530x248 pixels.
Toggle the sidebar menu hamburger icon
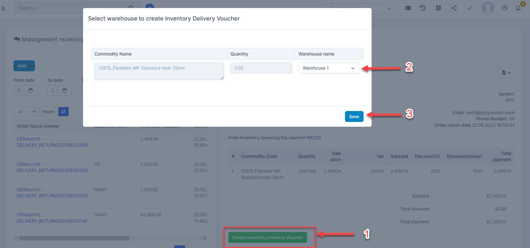(x=4, y=8)
